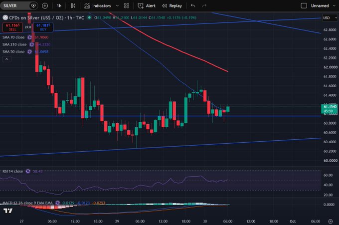Screen dimensions: 339x225
Task: Click the RSI loading status icon
Action: (x=28, y=171)
